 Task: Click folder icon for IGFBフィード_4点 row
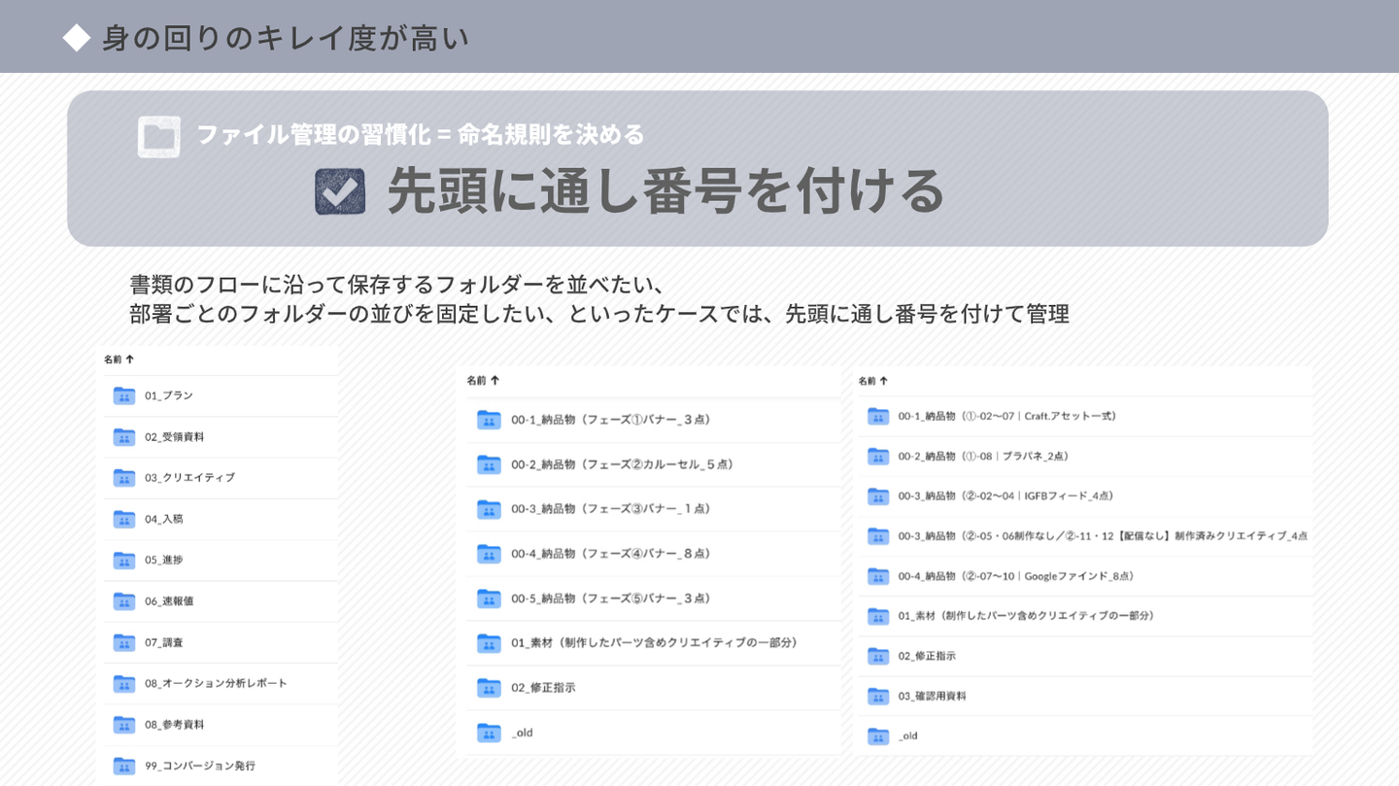878,496
